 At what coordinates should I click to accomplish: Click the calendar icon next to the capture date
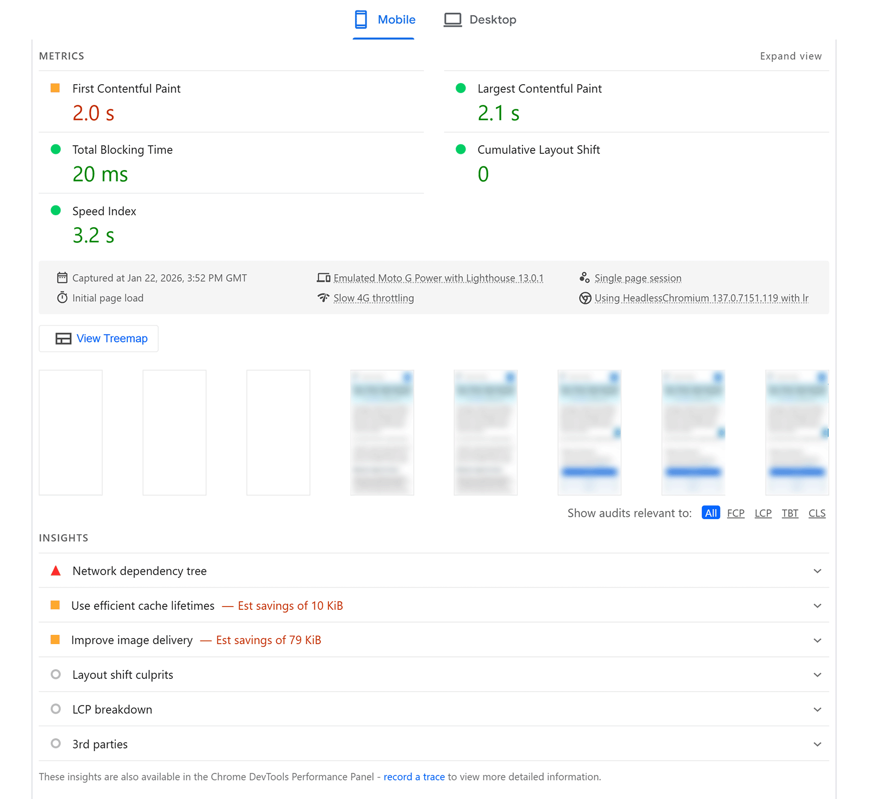point(63,277)
